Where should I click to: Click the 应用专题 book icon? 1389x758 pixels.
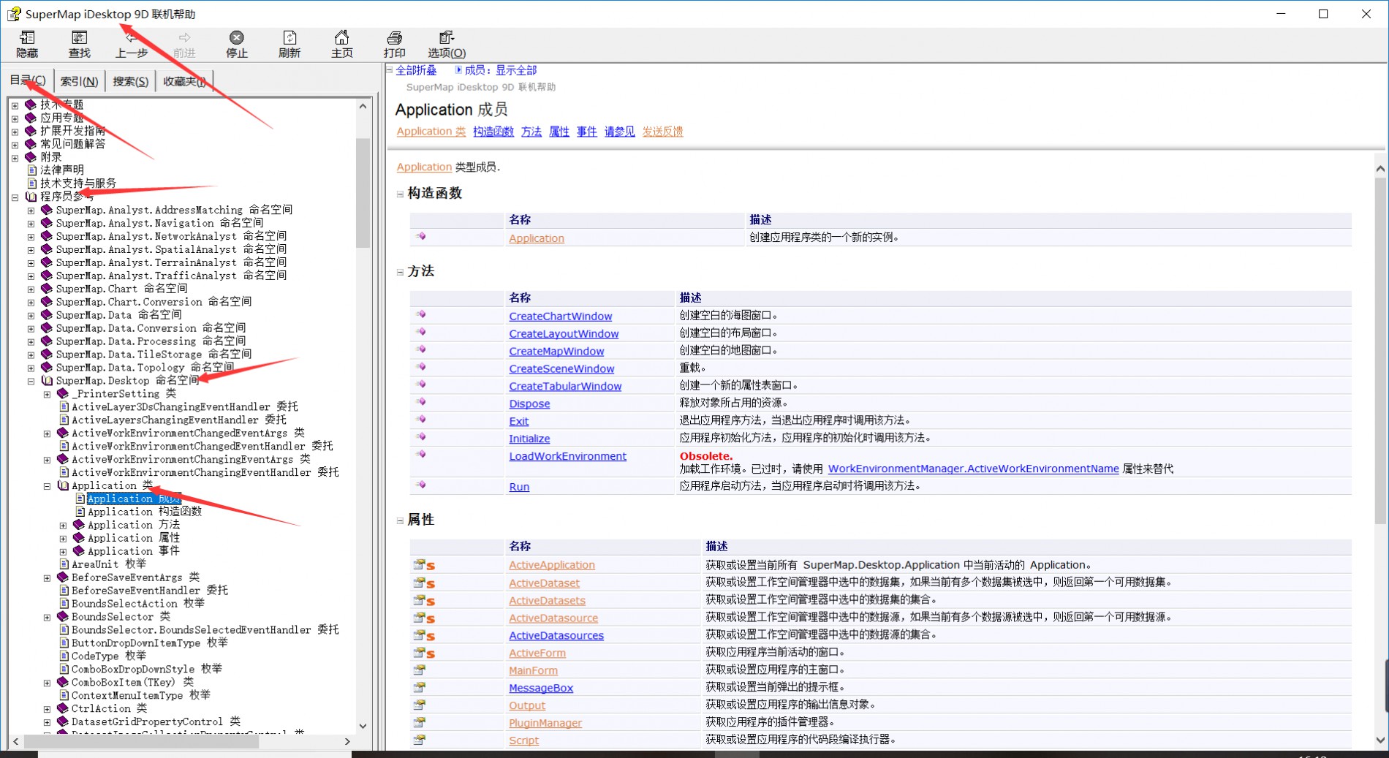(31, 118)
